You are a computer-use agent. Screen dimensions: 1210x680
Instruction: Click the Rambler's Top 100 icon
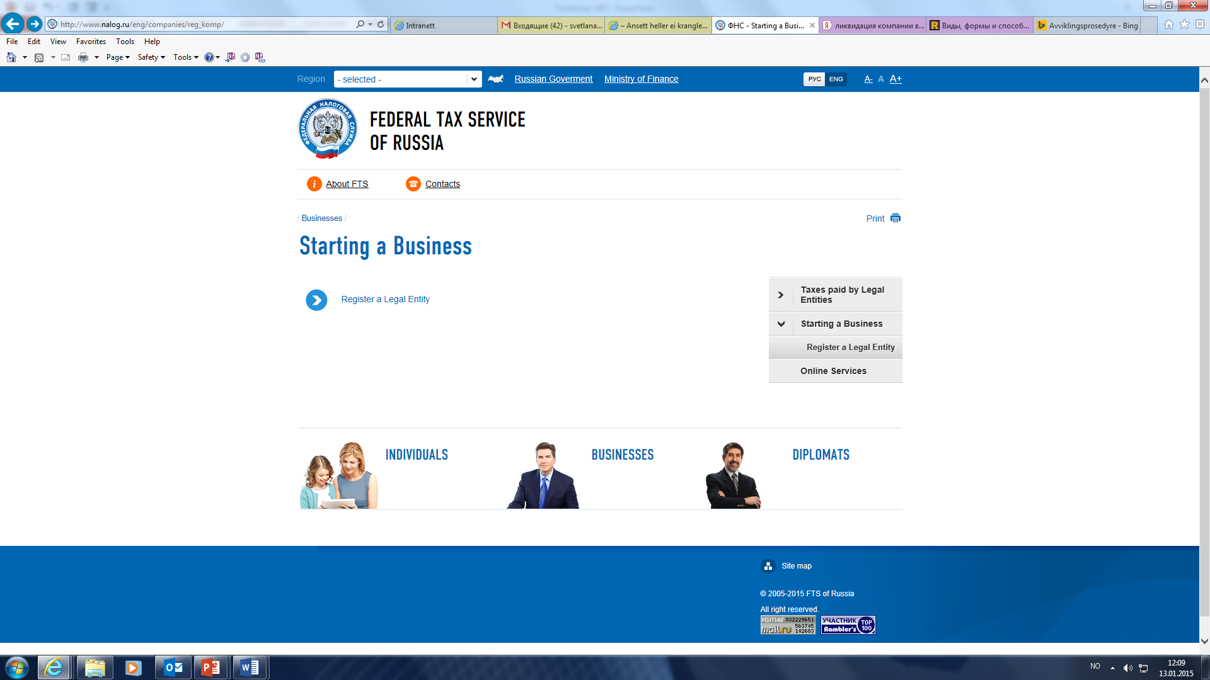pos(848,625)
